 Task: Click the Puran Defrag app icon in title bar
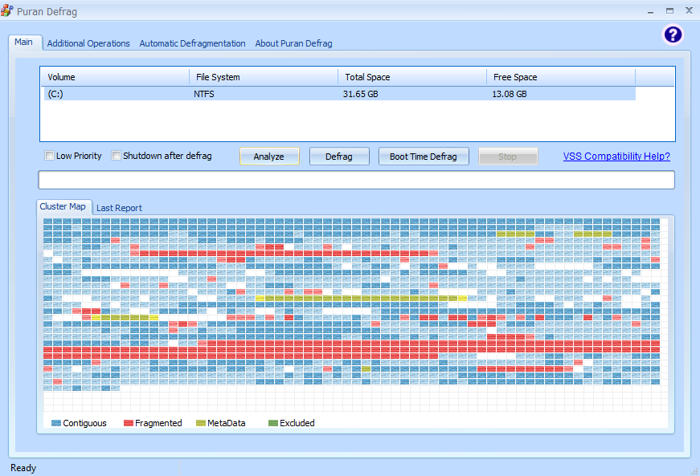pos(6,10)
